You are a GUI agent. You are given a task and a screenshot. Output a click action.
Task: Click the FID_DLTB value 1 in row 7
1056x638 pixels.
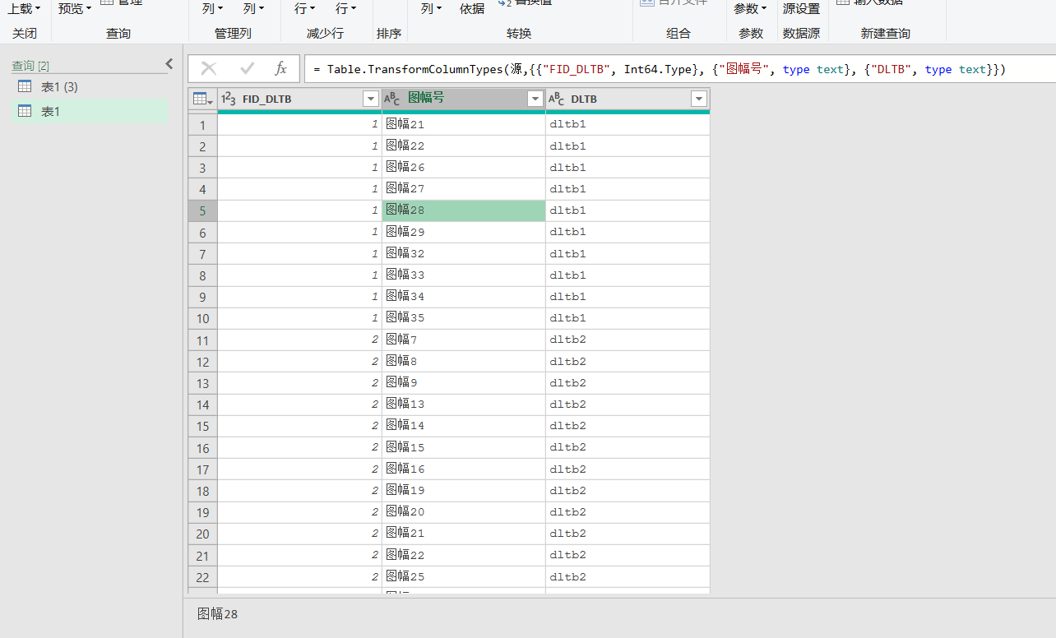299,254
